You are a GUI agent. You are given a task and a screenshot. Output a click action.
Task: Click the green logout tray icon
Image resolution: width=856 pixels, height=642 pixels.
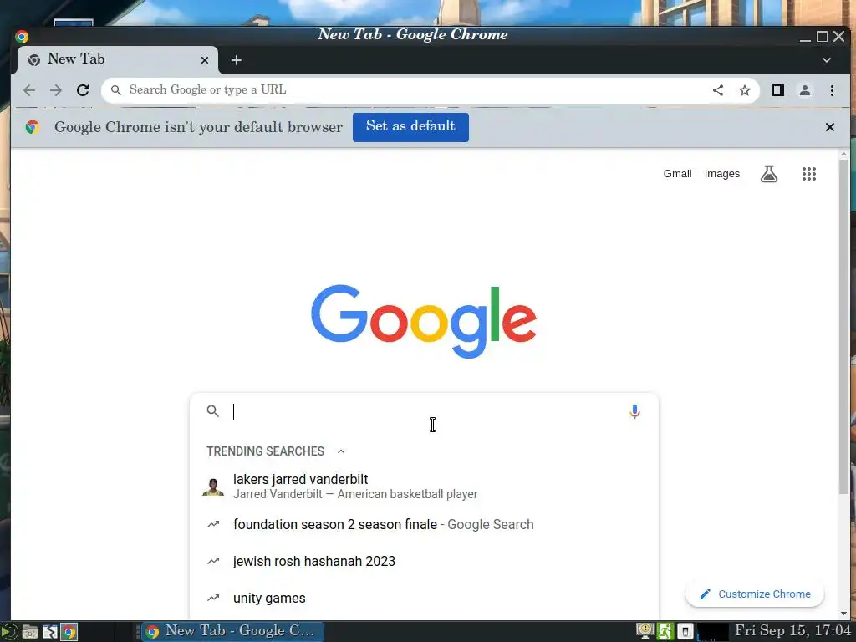point(665,632)
